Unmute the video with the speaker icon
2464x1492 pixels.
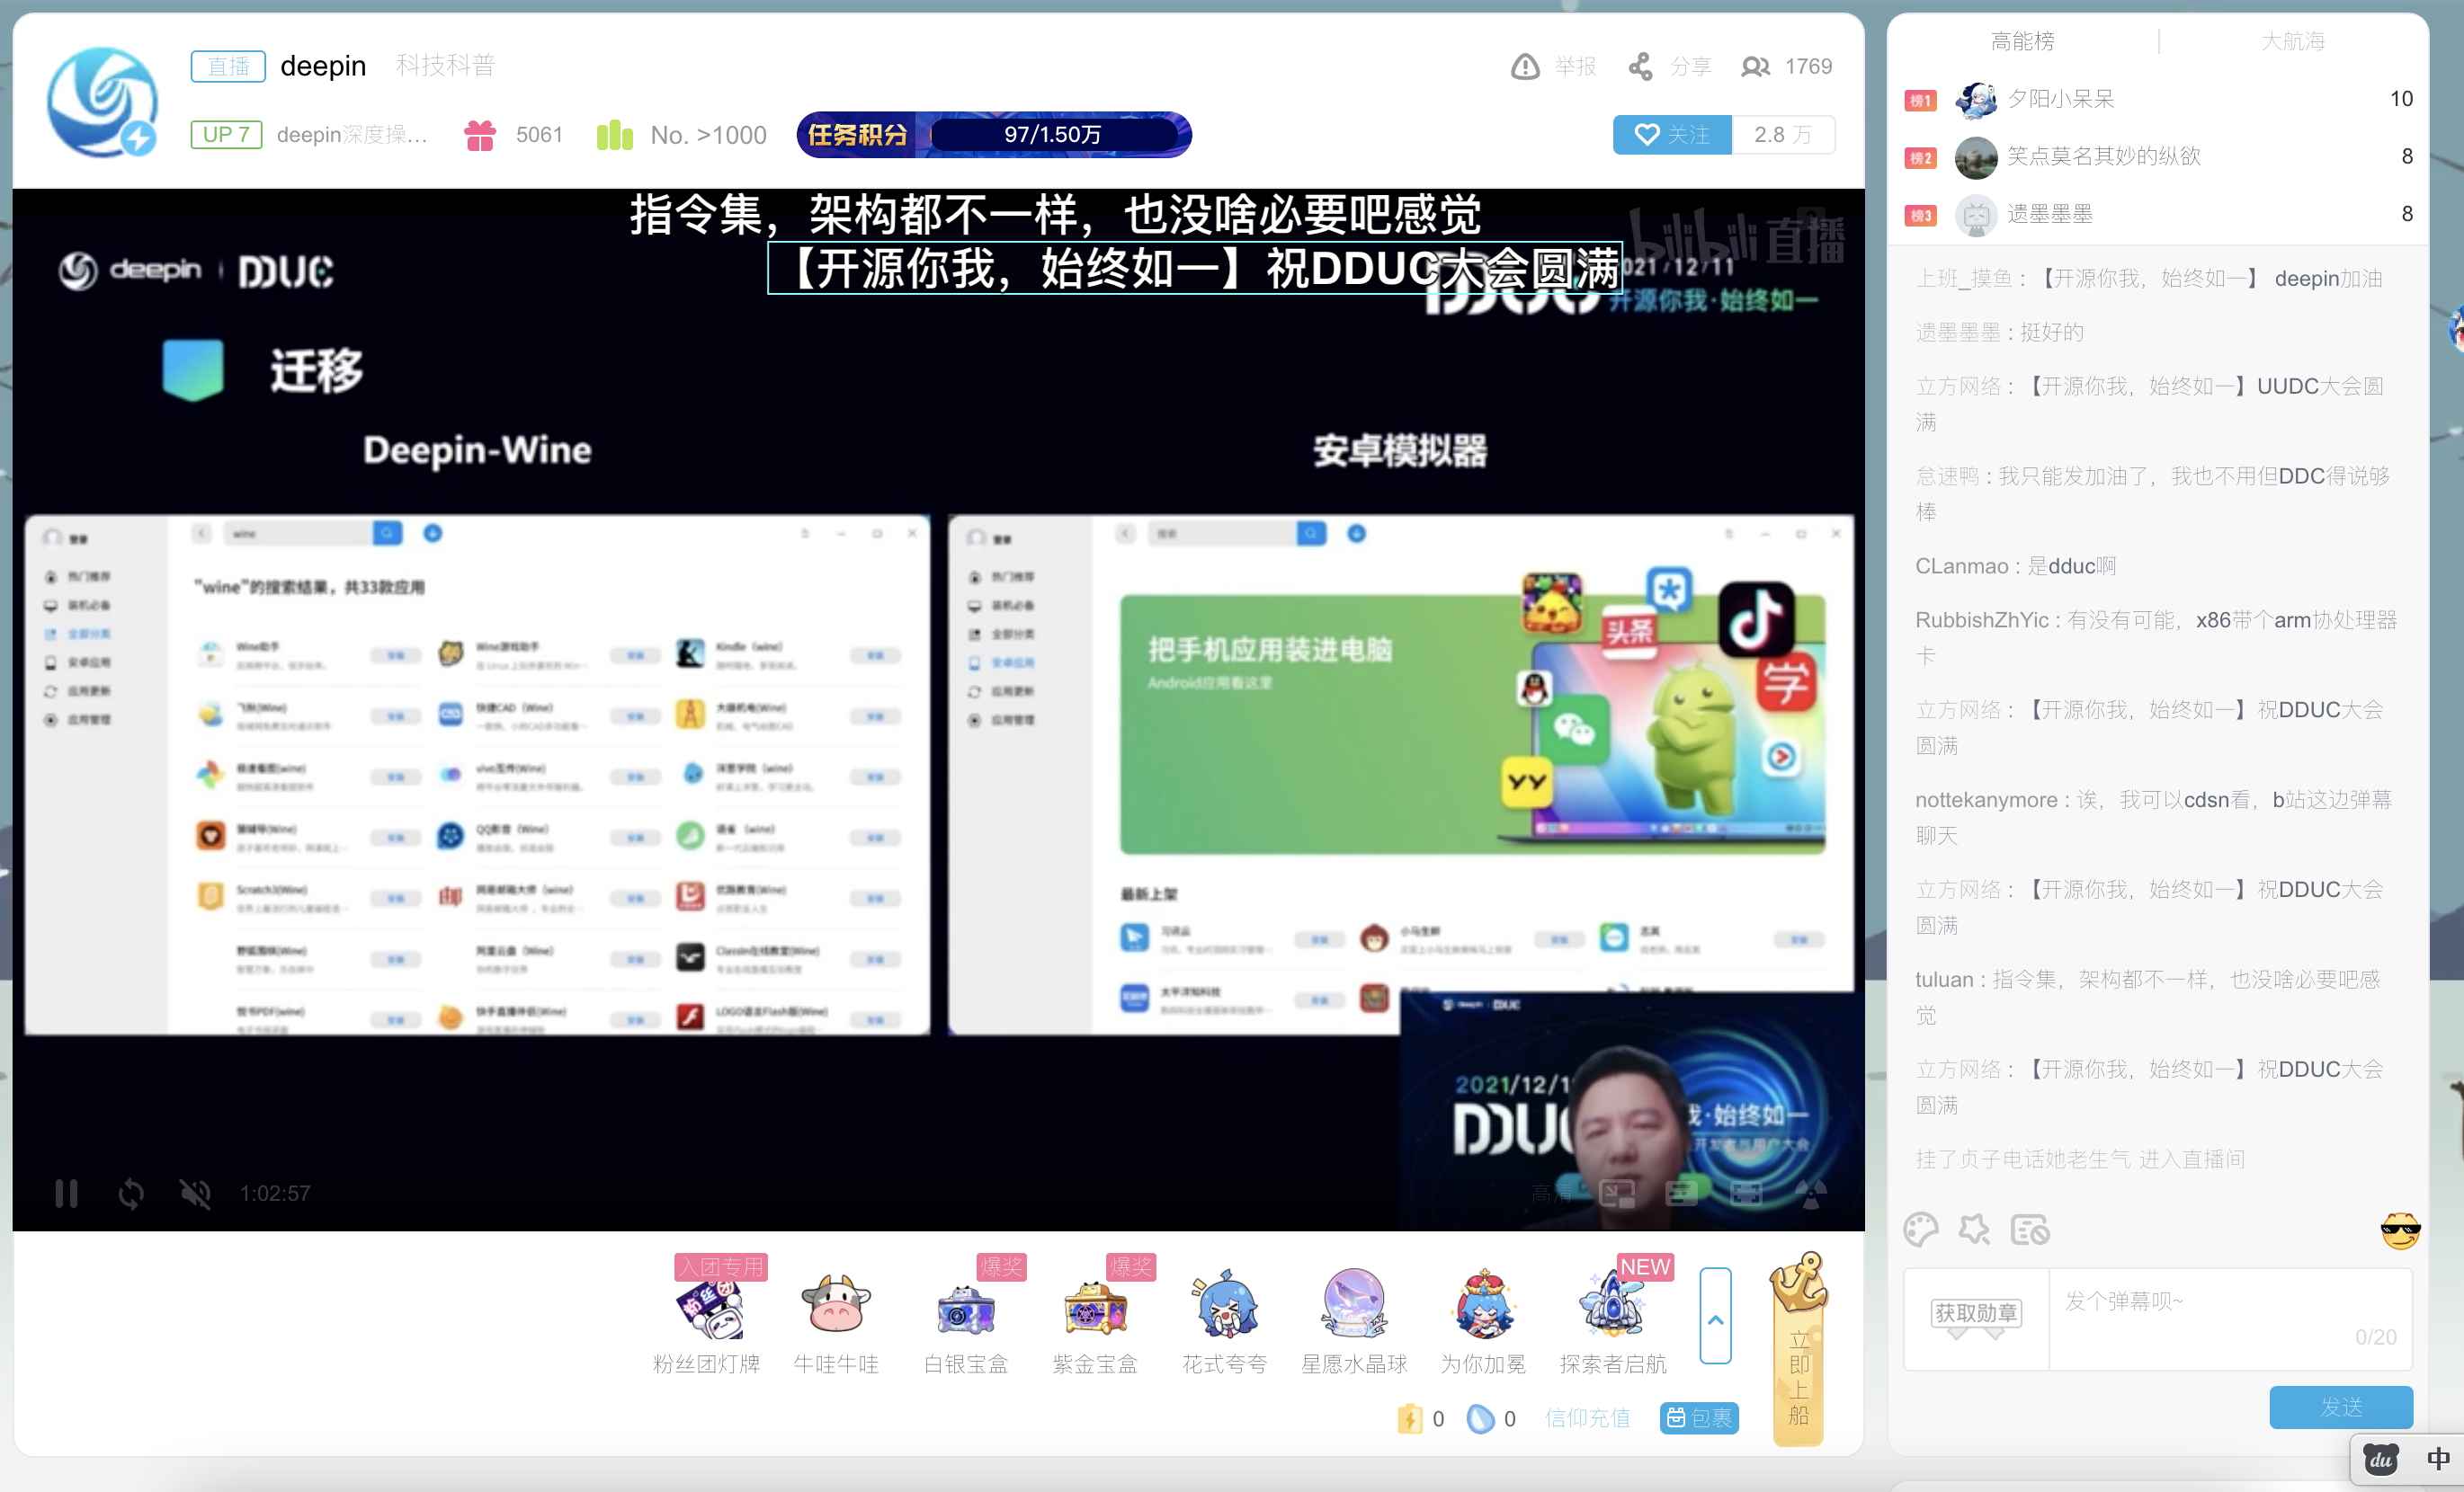(195, 1194)
